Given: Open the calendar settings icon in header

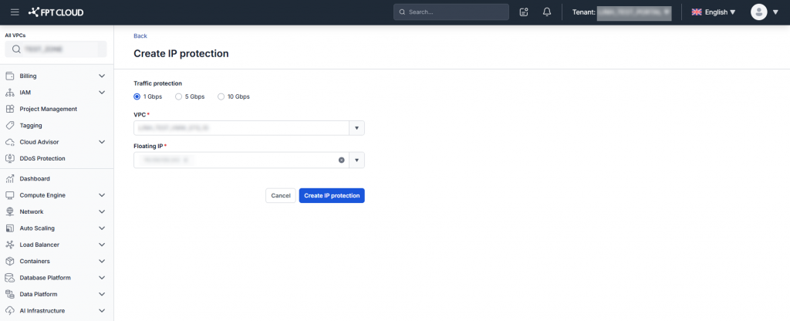Looking at the screenshot, I should [525, 12].
